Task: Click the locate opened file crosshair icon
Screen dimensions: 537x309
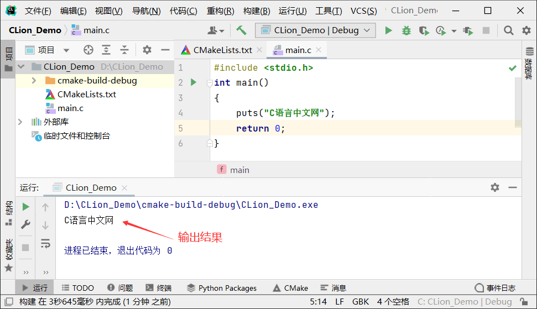Action: (x=88, y=50)
